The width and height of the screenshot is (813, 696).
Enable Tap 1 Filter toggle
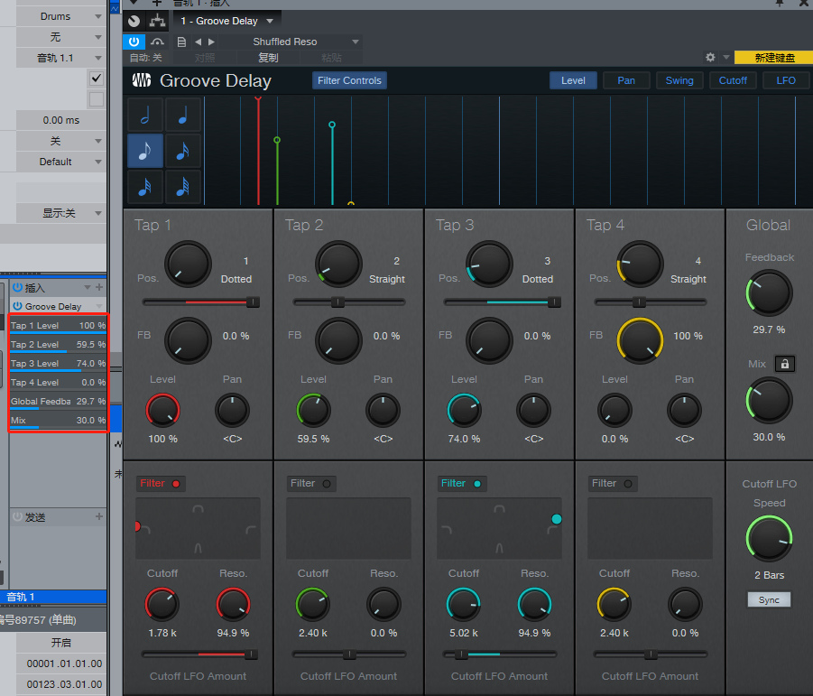[161, 483]
